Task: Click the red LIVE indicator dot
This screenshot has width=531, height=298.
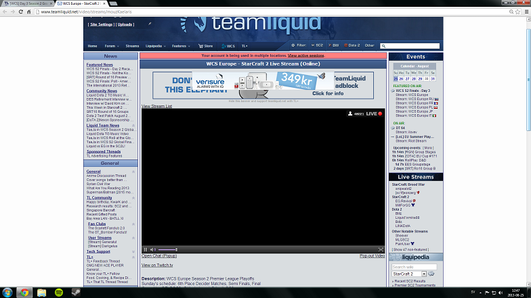Action: 380,114
